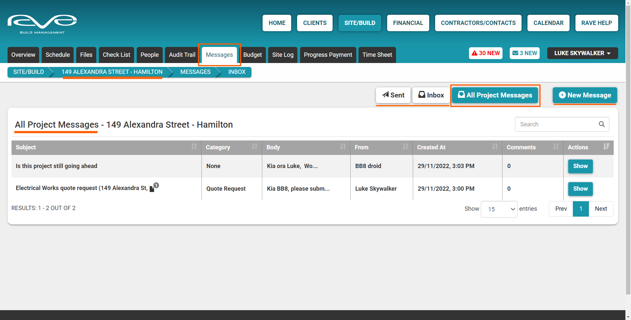The image size is (631, 320).
Task: Sort by Subject column arrows
Action: coord(194,147)
